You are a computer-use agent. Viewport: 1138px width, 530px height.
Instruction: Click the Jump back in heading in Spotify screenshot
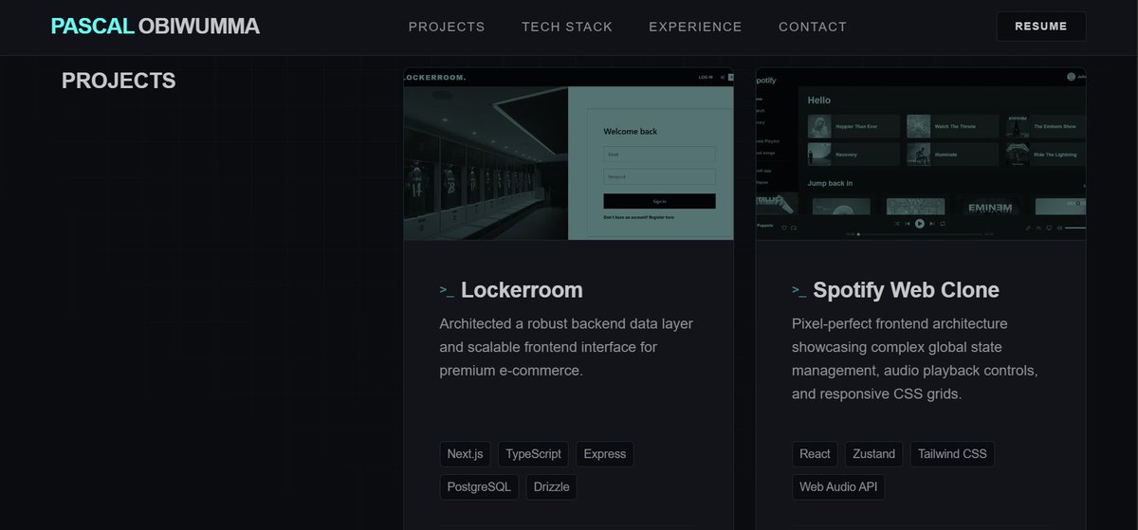pos(830,183)
